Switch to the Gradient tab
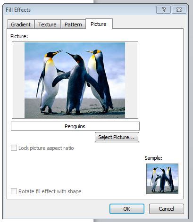 coord(21,24)
